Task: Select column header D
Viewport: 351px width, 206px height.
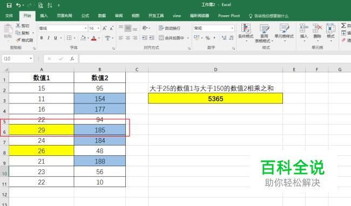Action: click(215, 70)
